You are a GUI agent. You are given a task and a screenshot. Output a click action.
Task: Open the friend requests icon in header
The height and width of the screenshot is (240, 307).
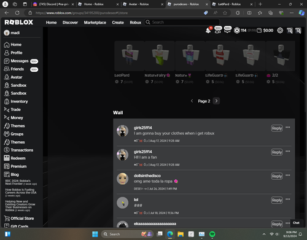[218, 30]
